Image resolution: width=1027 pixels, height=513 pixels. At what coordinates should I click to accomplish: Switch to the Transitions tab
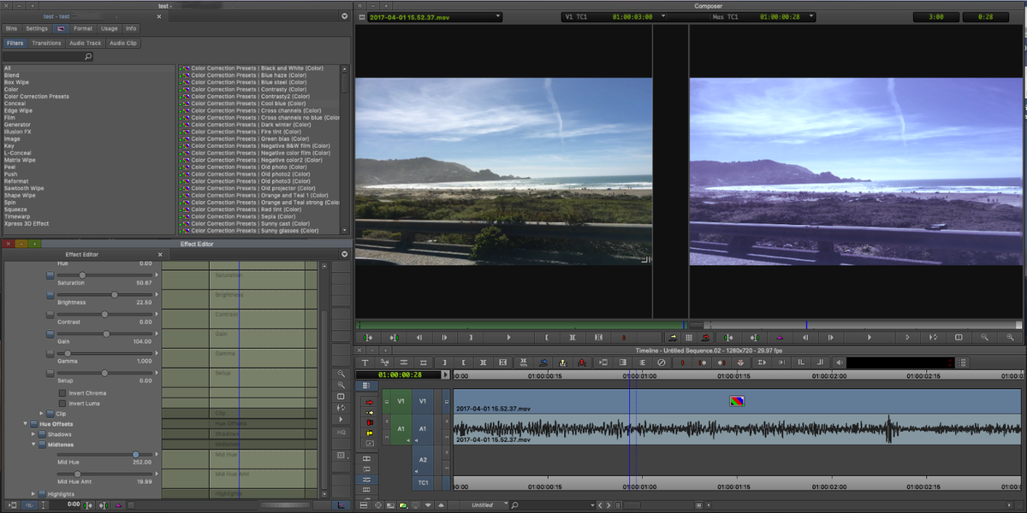[46, 43]
